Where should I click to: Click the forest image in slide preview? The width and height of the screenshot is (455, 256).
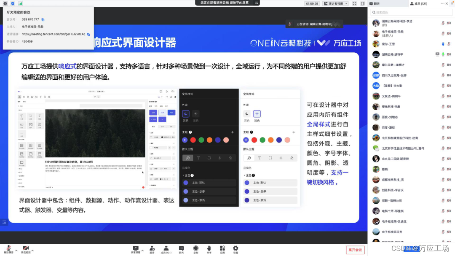95,133
